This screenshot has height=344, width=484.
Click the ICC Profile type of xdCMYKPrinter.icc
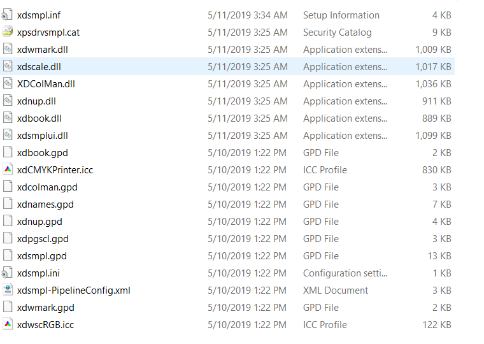click(325, 170)
